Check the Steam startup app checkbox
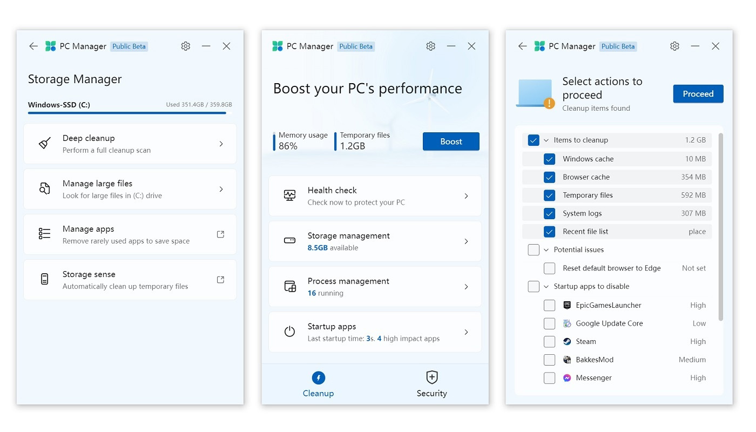The height and width of the screenshot is (432, 756). [549, 341]
